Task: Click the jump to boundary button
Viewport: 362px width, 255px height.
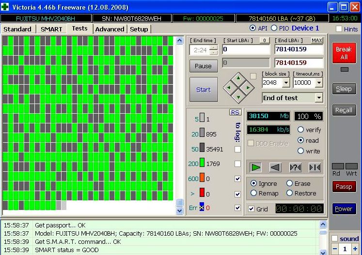Action: click(x=315, y=167)
